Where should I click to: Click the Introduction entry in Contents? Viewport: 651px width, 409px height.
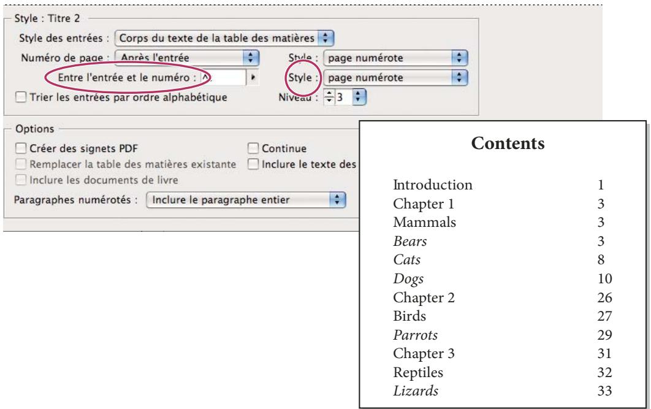[433, 185]
